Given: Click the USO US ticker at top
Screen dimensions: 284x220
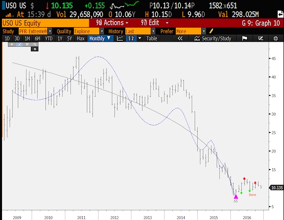Looking at the screenshot, I should pyautogui.click(x=16, y=5).
